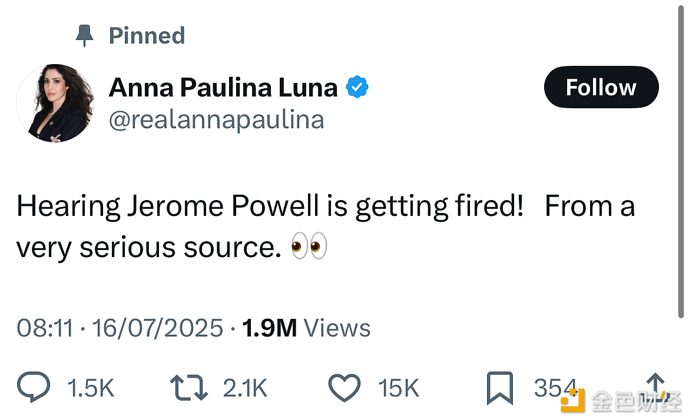Click the blue verified checkmark badge
This screenshot has width=689, height=420.
coord(357,88)
